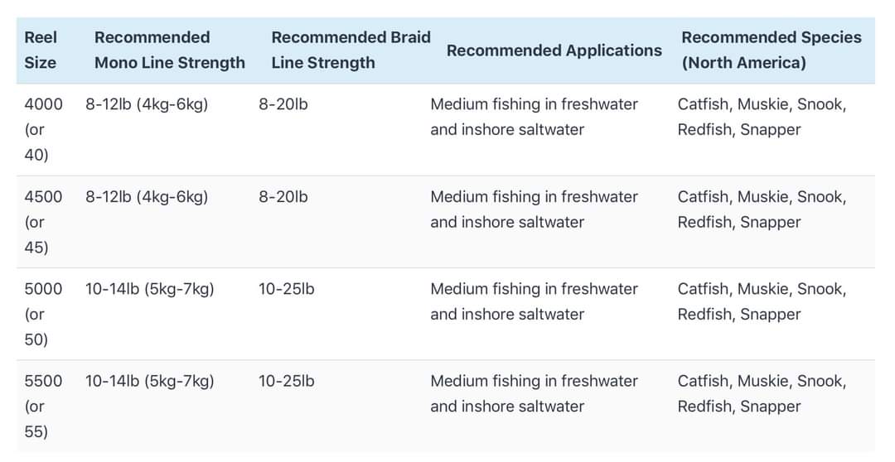Click the 5500 (or 55) reel size cell
Image resolution: width=895 pixels, height=462 pixels.
click(x=43, y=406)
